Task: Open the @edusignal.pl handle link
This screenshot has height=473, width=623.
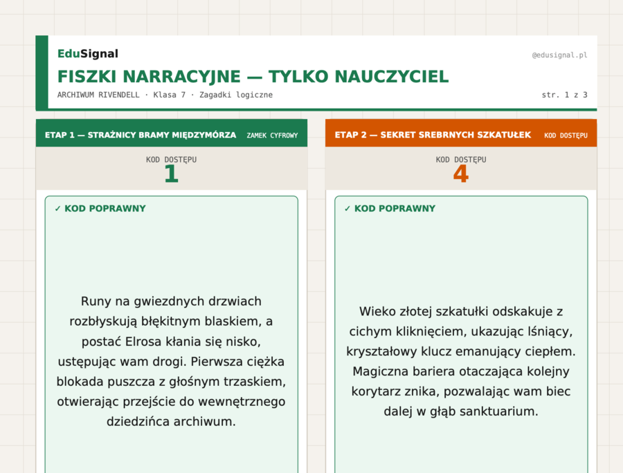Action: pos(559,55)
